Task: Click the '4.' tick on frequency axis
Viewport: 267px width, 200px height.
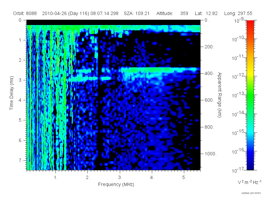Action: (x=152, y=178)
